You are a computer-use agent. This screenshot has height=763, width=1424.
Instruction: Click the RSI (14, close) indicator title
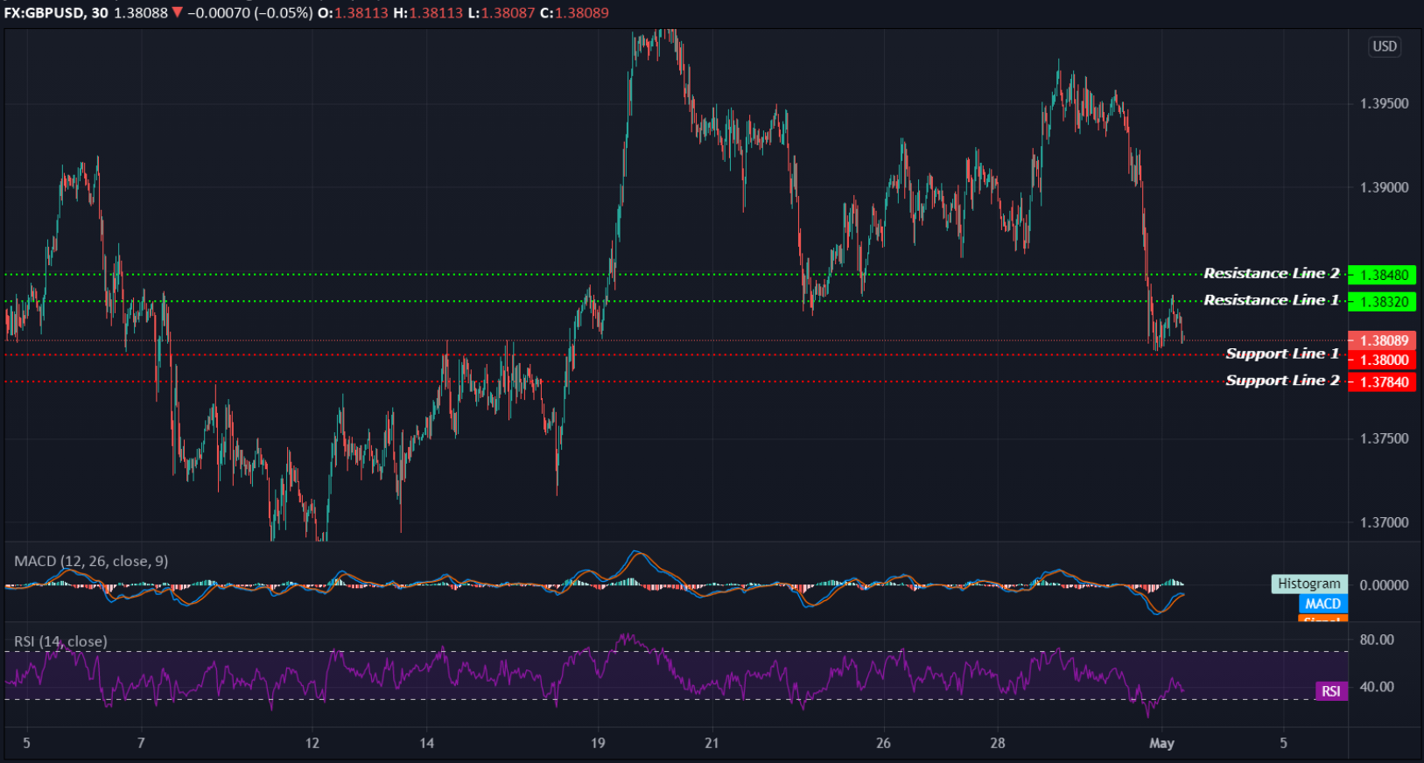(60, 641)
